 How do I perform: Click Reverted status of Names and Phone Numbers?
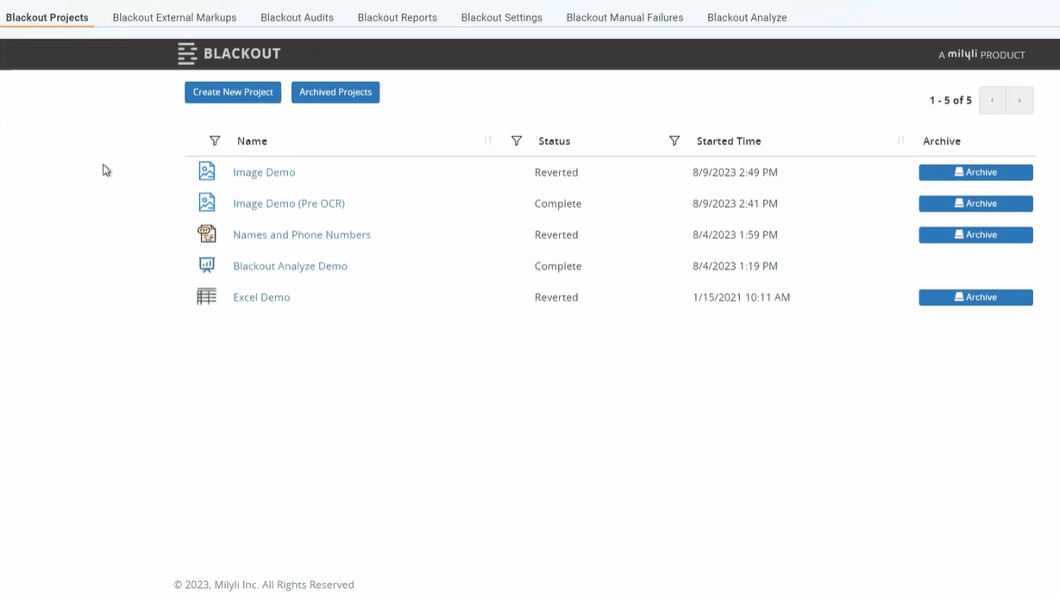coord(556,234)
